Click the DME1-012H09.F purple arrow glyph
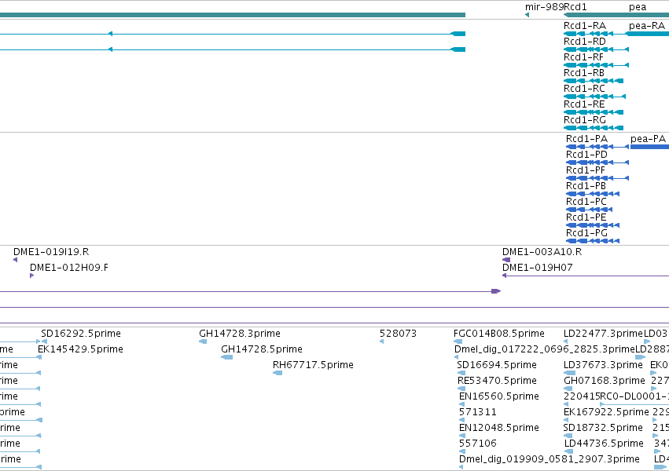 [31, 276]
